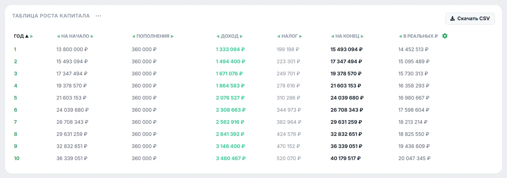The width and height of the screenshot is (507, 178).
Task: Select year 6 row number
Action: coord(16,110)
